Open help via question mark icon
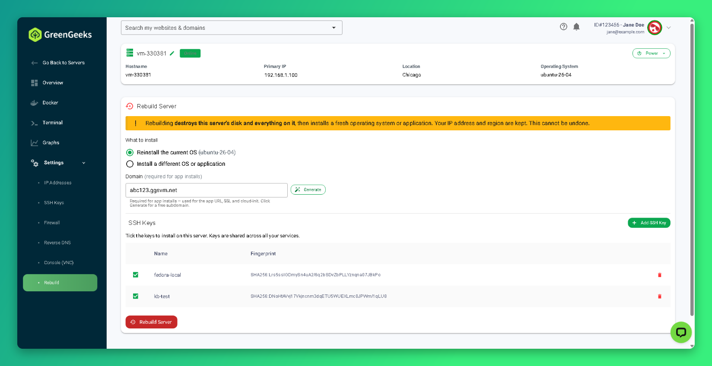The width and height of the screenshot is (712, 366). pyautogui.click(x=563, y=27)
